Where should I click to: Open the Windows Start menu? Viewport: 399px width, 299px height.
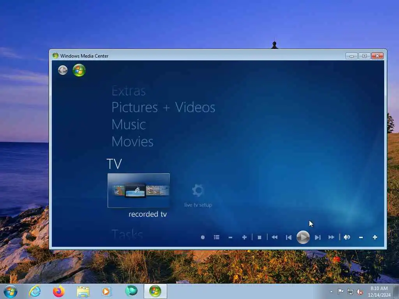point(11,291)
